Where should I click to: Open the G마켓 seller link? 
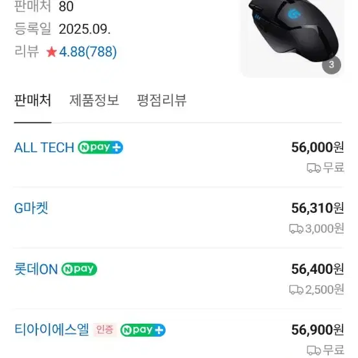(x=31, y=208)
